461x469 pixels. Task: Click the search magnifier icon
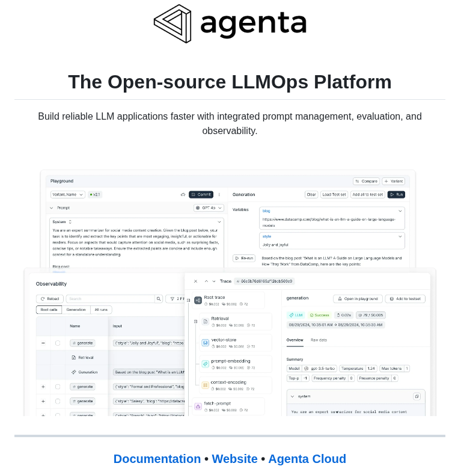pos(159,299)
